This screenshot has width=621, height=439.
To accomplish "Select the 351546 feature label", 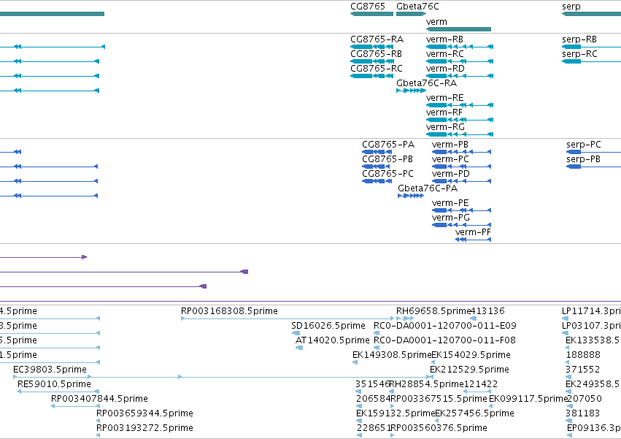I will (x=372, y=384).
